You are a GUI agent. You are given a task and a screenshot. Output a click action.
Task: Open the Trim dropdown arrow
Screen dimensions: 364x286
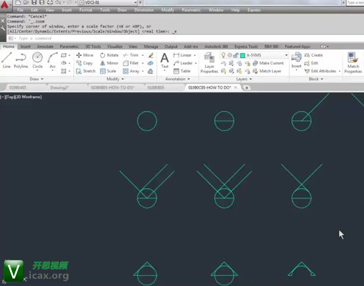pyautogui.click(x=142, y=55)
